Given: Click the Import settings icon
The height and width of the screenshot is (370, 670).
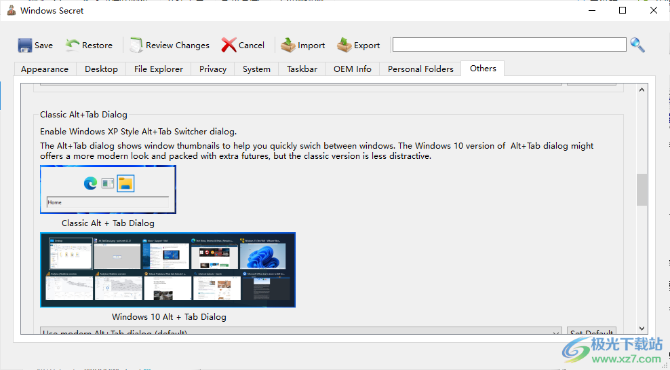Looking at the screenshot, I should click(x=288, y=45).
